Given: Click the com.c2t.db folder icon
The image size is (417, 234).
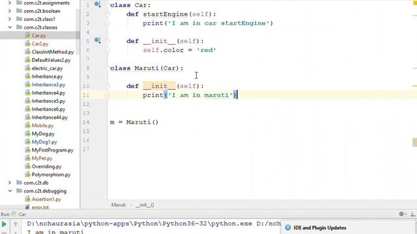Looking at the screenshot, I should pos(19,183).
